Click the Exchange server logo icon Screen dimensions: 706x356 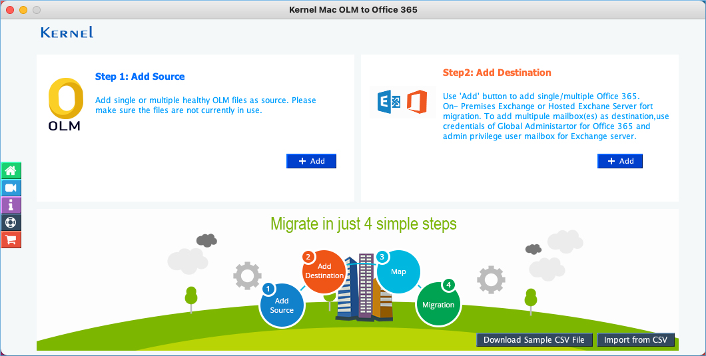pyautogui.click(x=389, y=102)
